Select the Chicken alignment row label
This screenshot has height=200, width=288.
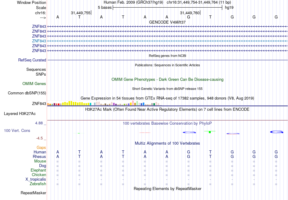coord(39,175)
